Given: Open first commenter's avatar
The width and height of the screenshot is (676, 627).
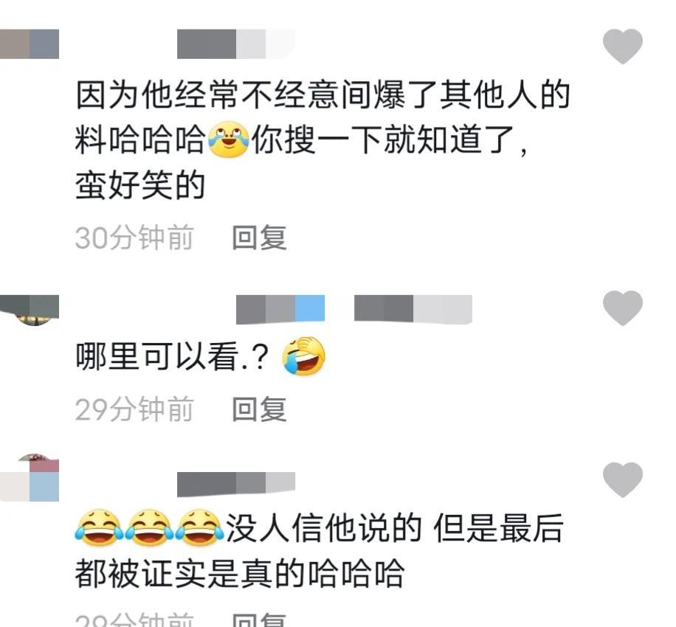Looking at the screenshot, I should coord(30,44).
